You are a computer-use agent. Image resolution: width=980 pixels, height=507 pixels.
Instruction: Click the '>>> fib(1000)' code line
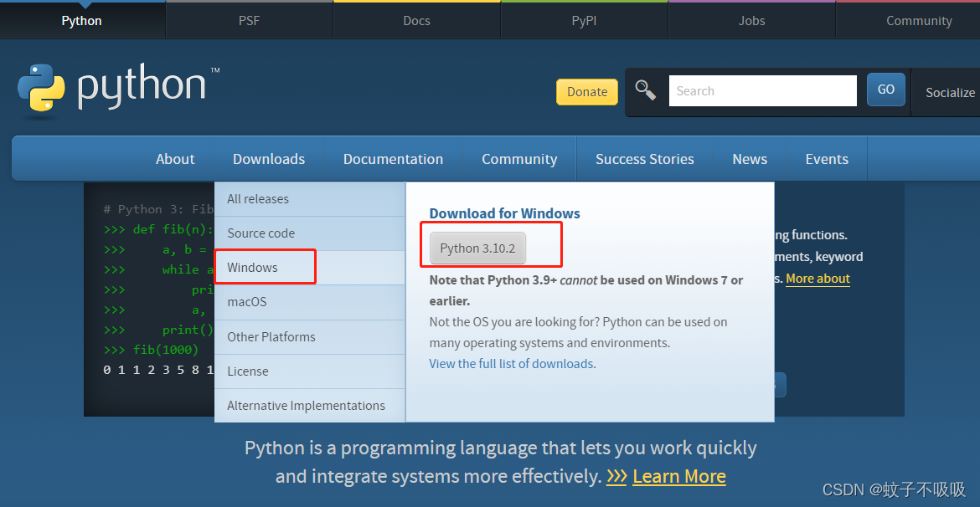click(152, 350)
